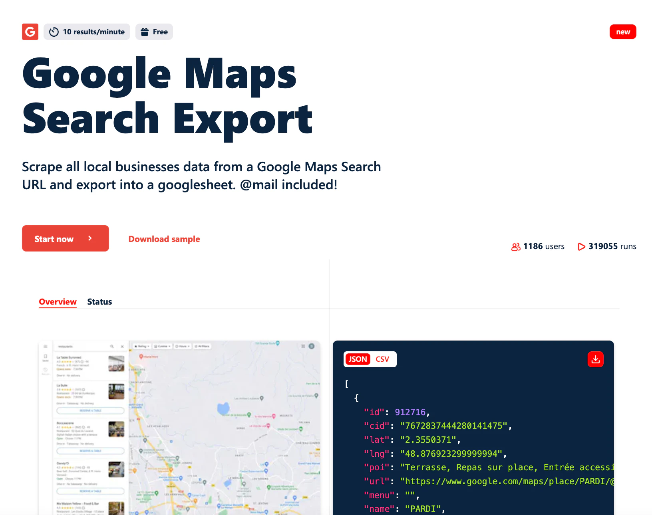Screen dimensions: 652x515
Task: Switch the output format to CSV
Action: pos(382,359)
